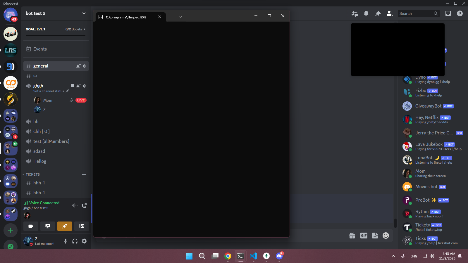Add a server plus button
The height and width of the screenshot is (263, 468).
(11, 230)
